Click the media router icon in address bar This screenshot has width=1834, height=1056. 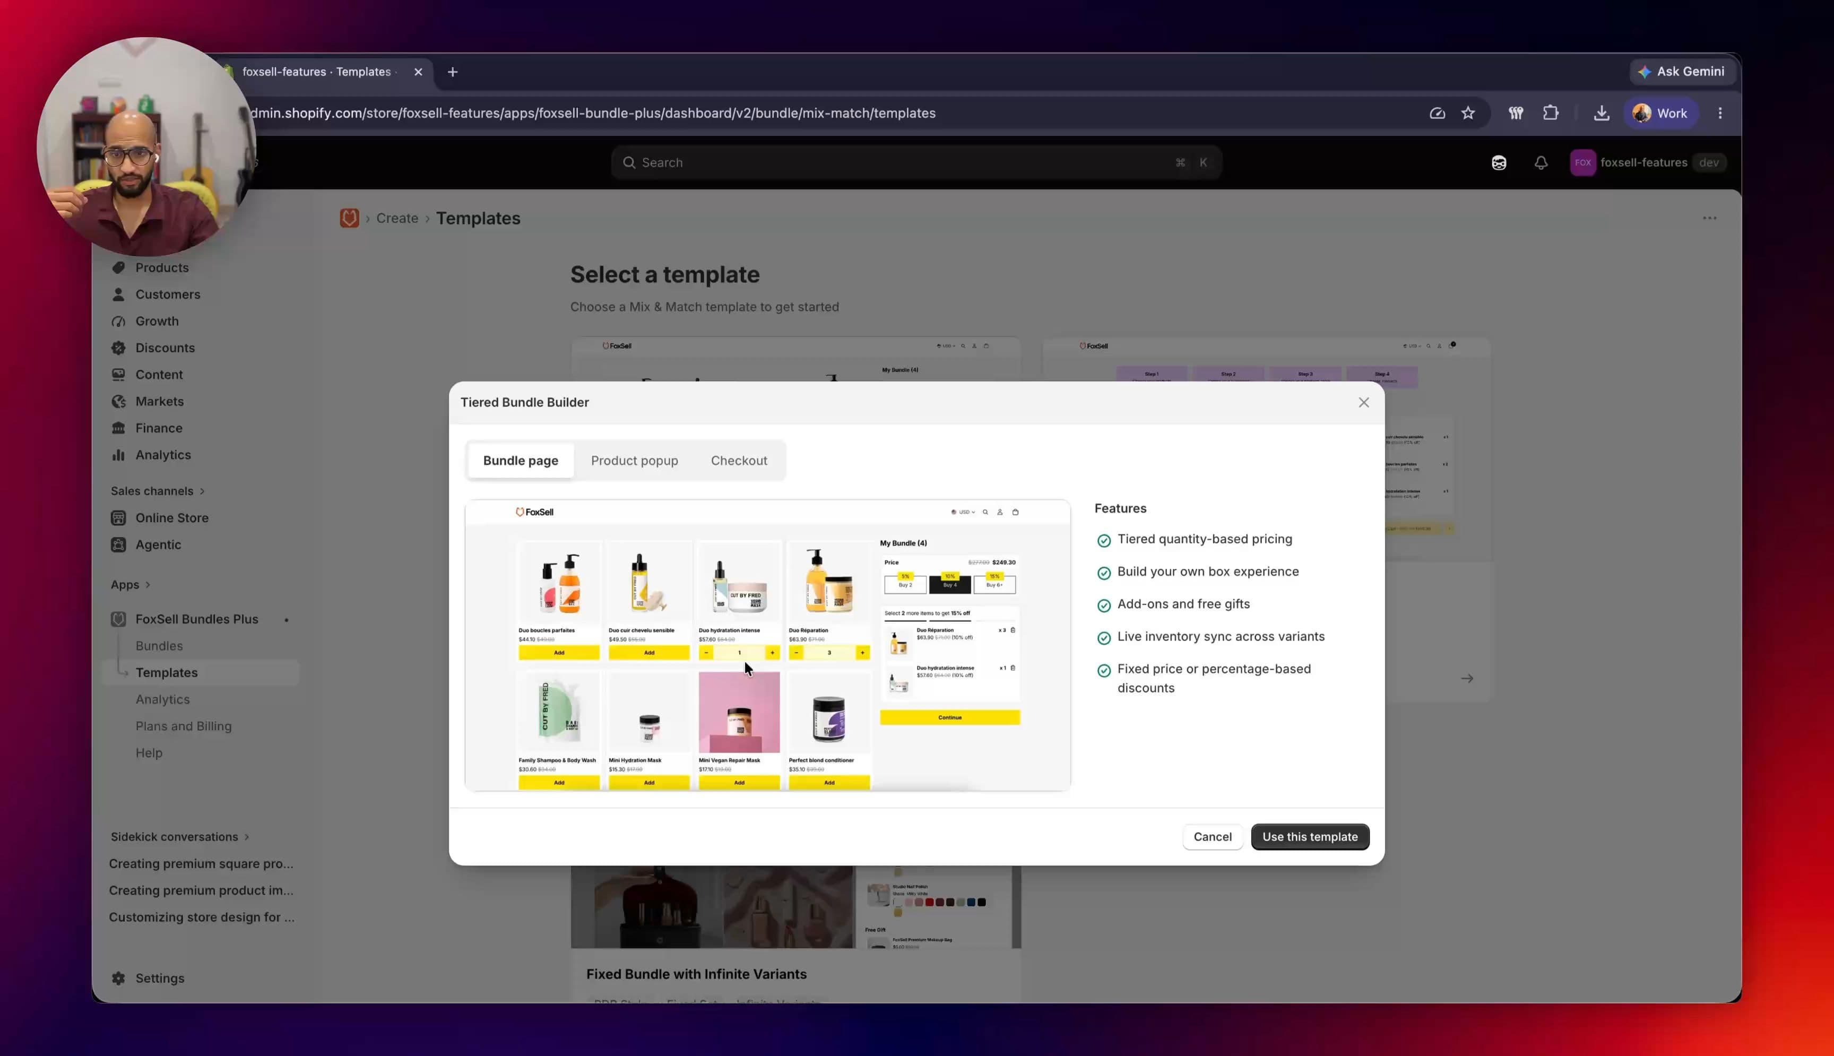(1437, 113)
